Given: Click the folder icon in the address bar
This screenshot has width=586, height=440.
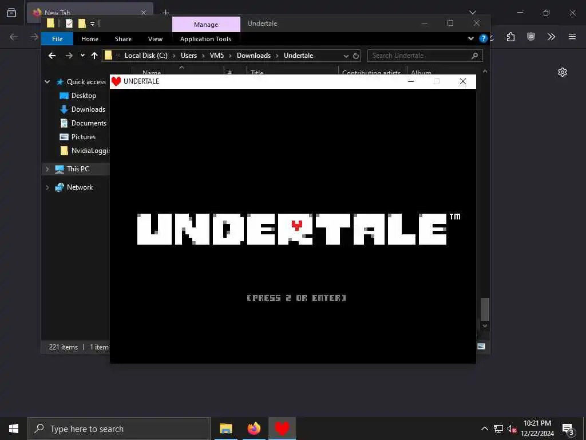Looking at the screenshot, I should (108, 56).
